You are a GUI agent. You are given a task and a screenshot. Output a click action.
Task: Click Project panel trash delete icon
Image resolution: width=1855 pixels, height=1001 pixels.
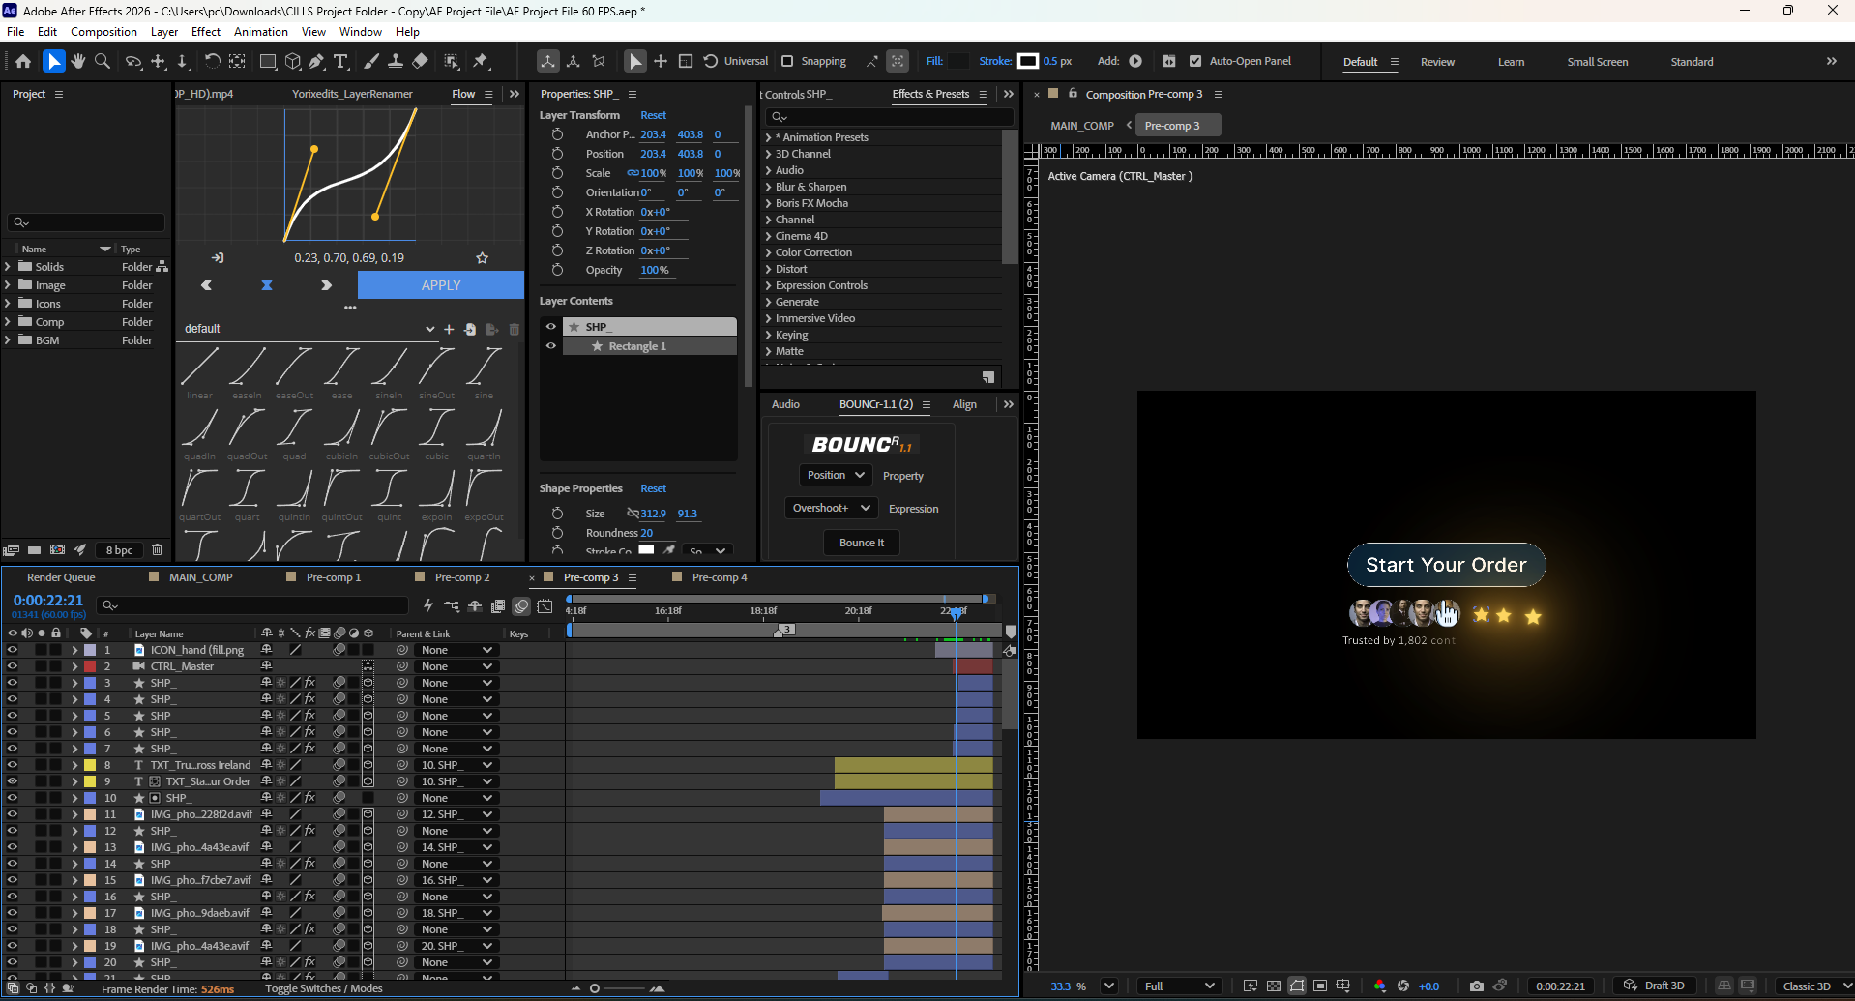pos(157,550)
